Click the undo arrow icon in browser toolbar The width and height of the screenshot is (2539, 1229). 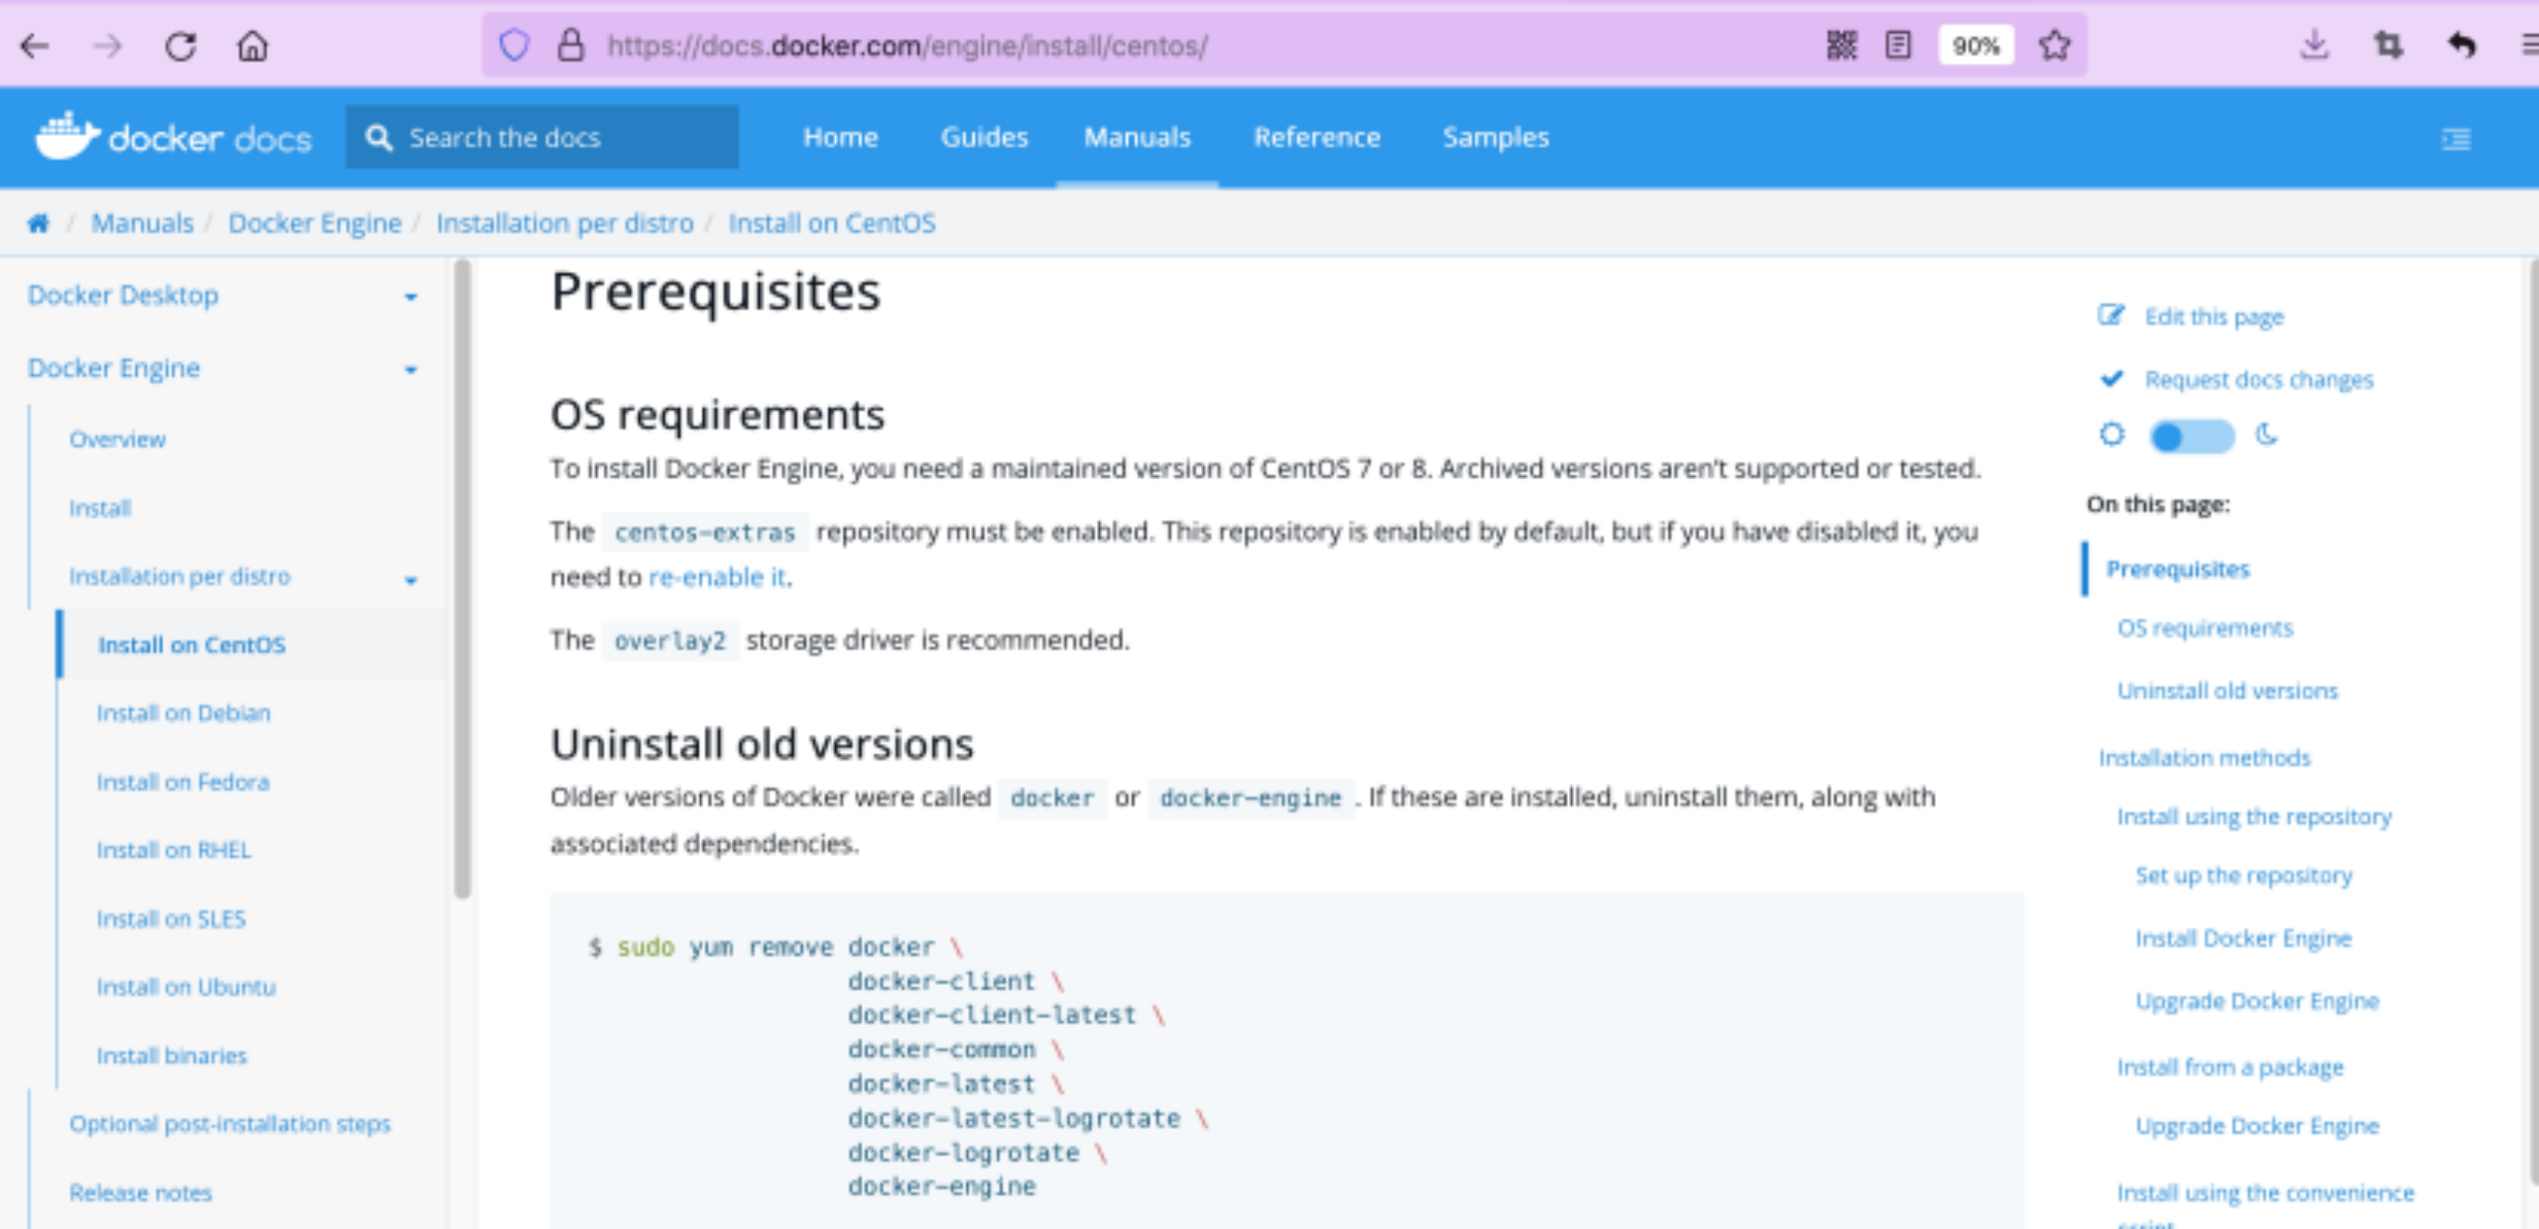point(2462,46)
